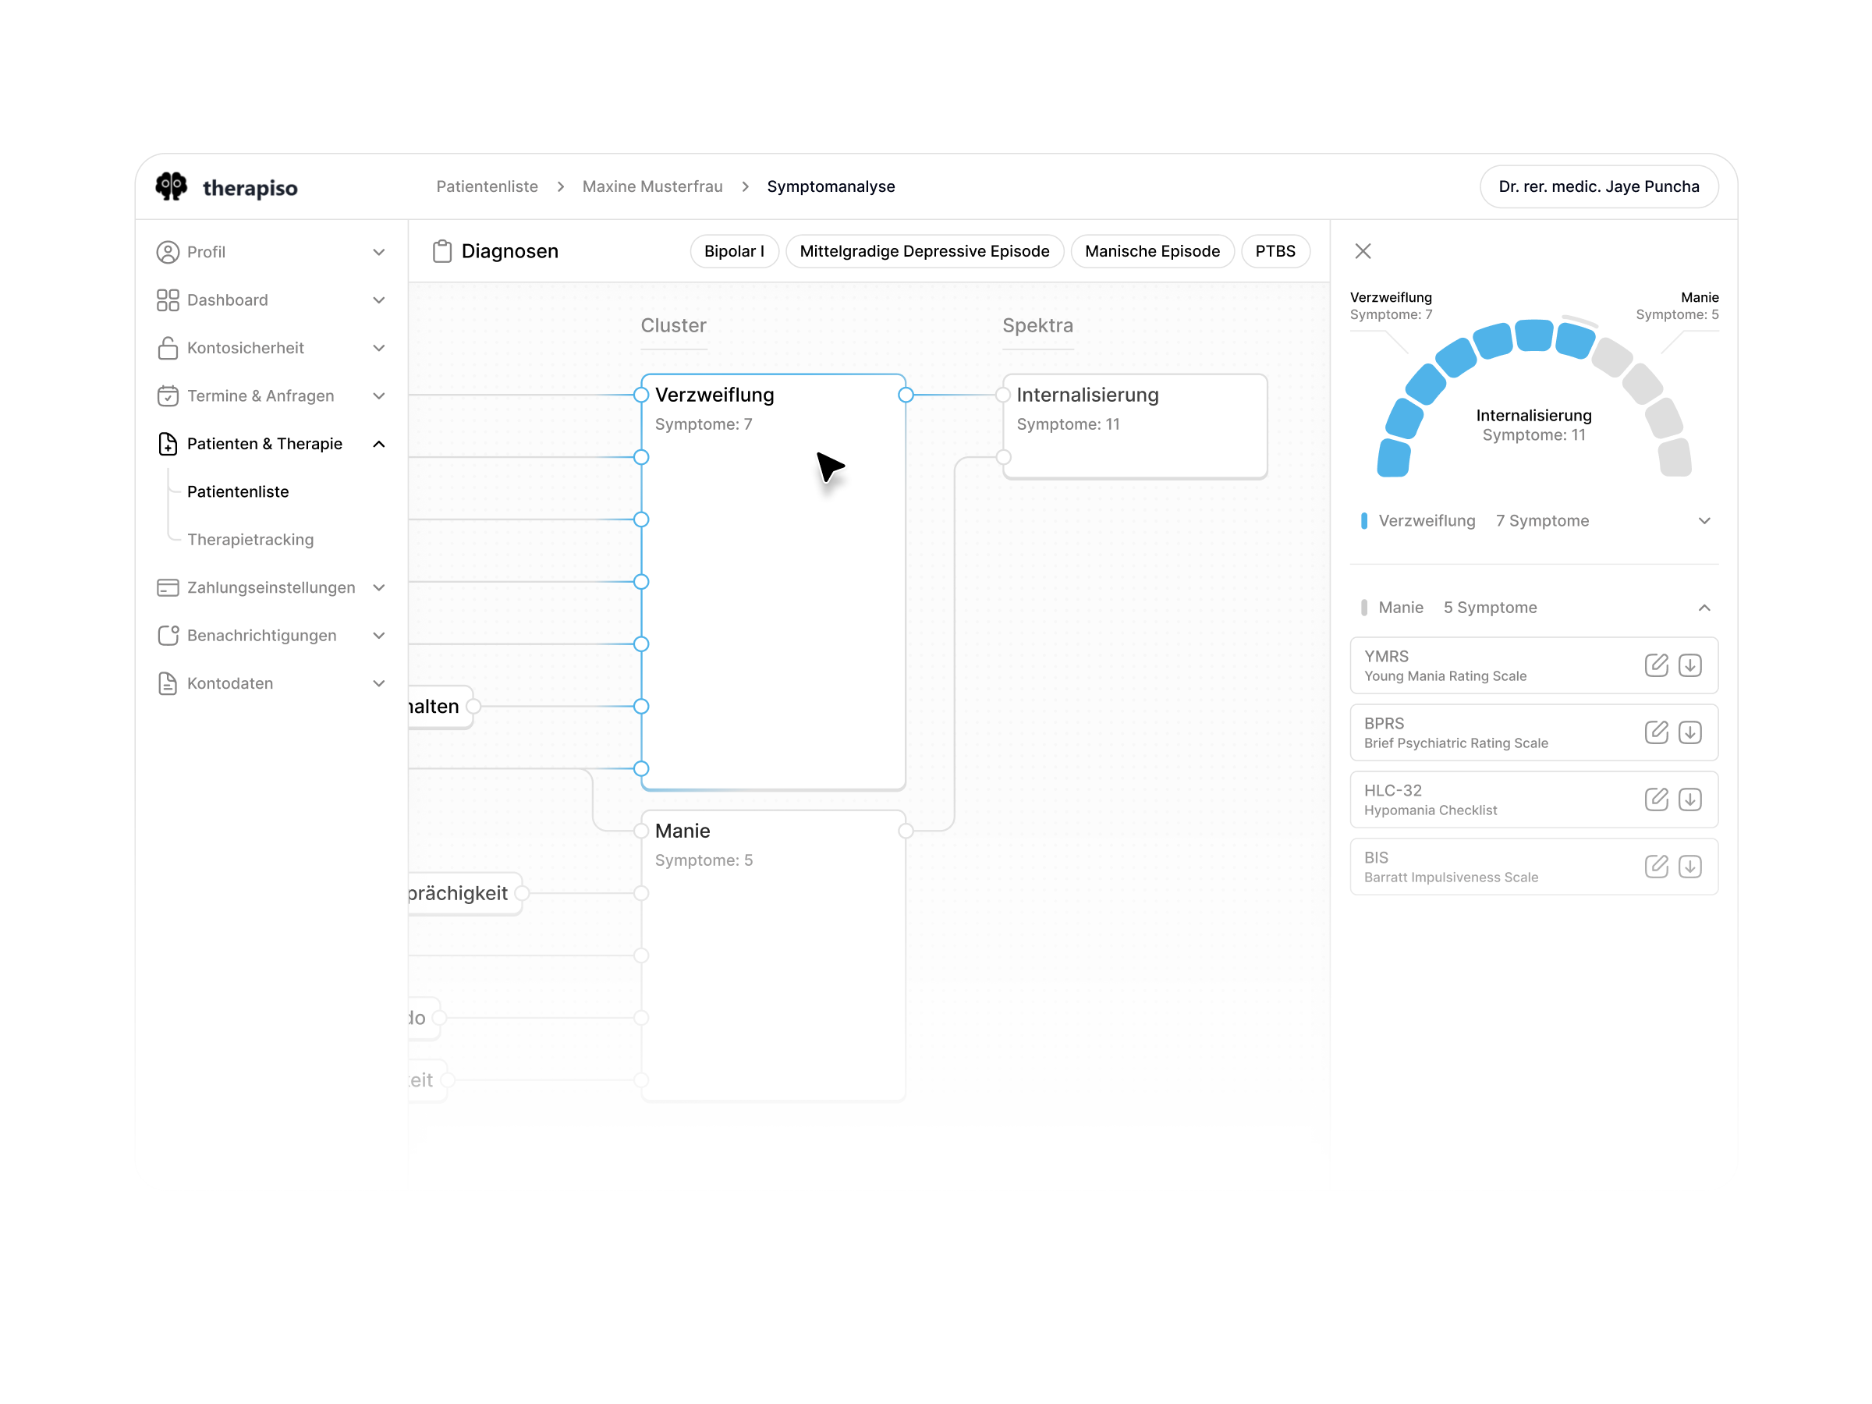Screen dimensions: 1872x1404
Task: Select Maxine Musterfrau in the breadcrumb
Action: click(653, 186)
